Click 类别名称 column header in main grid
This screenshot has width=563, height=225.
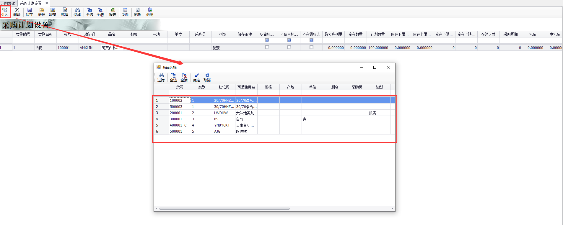click(45, 34)
